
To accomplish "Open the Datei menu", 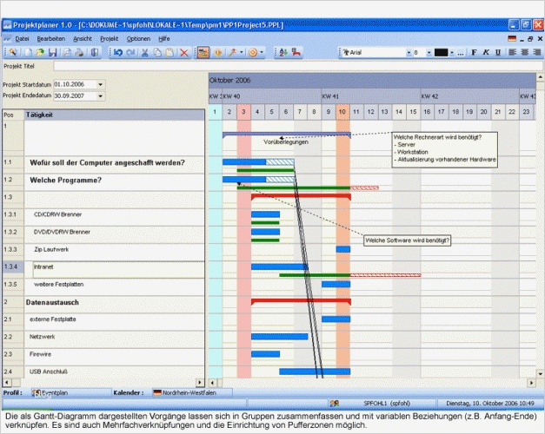I will point(22,39).
